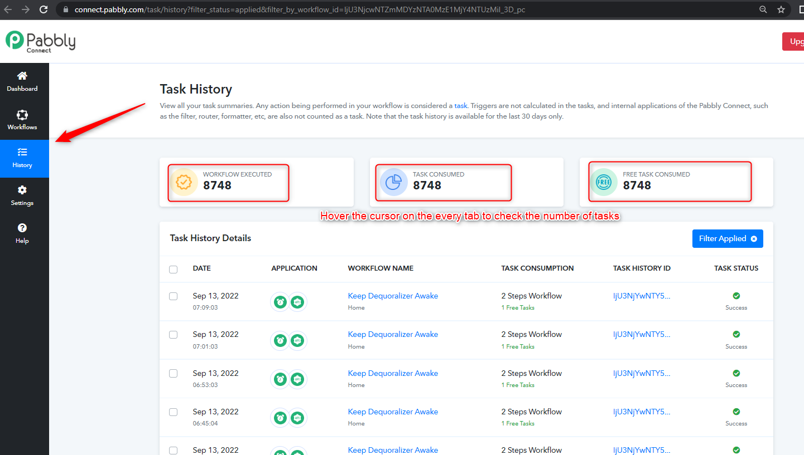Tick the checkbox for the 06:53:03 row

coord(173,373)
